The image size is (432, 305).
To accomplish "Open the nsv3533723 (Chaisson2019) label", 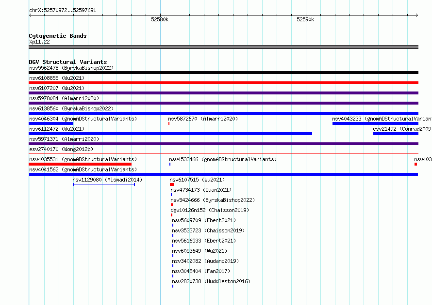I will pyautogui.click(x=208, y=230).
